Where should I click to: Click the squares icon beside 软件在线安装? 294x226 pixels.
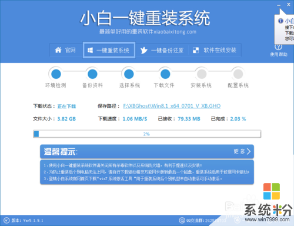click(x=196, y=50)
